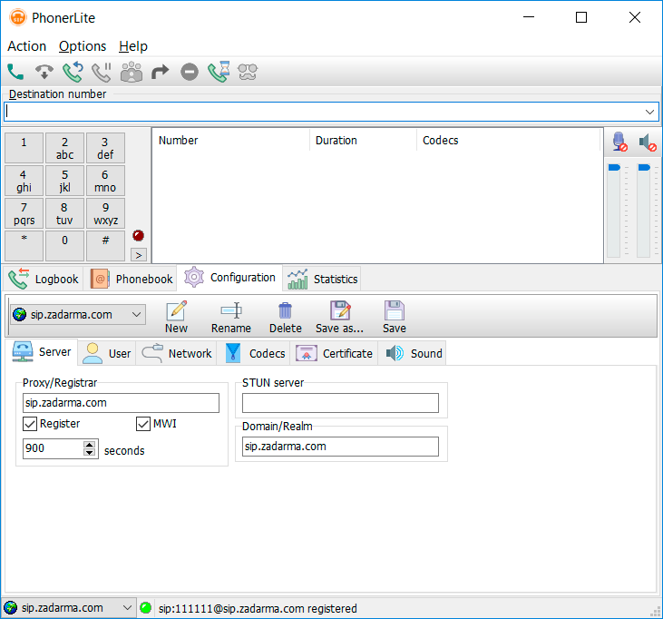
Task: Click the green registration status indicator
Action: [x=145, y=608]
